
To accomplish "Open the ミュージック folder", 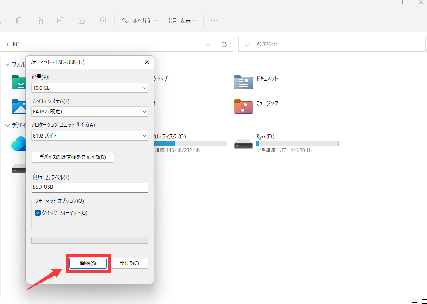I will [x=243, y=106].
